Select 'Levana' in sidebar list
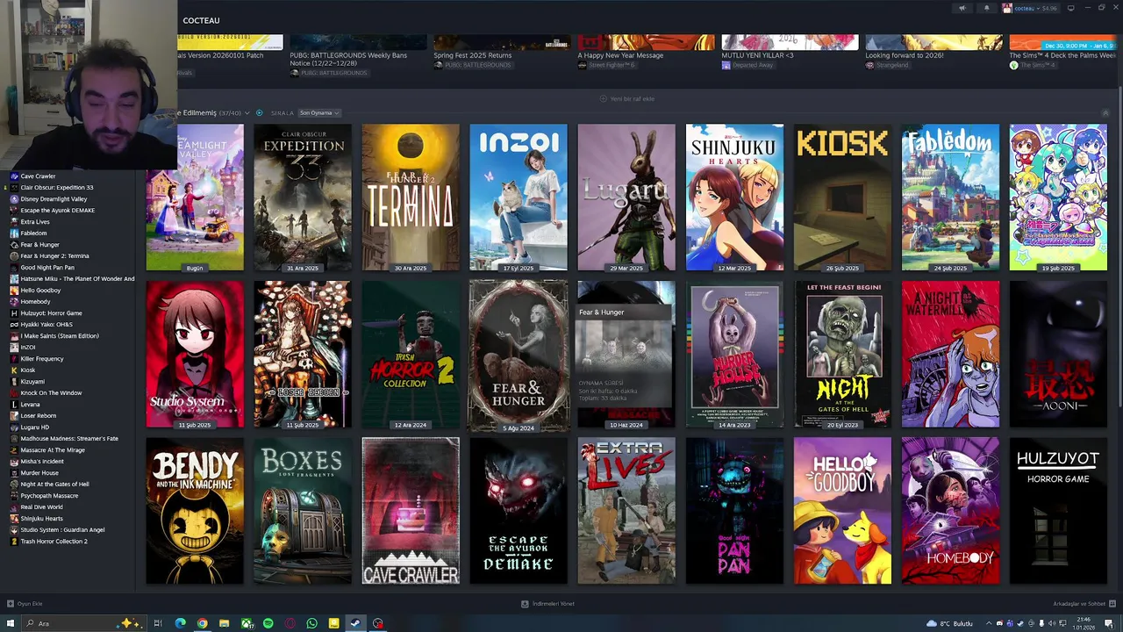Viewport: 1123px width, 632px height. coord(30,405)
